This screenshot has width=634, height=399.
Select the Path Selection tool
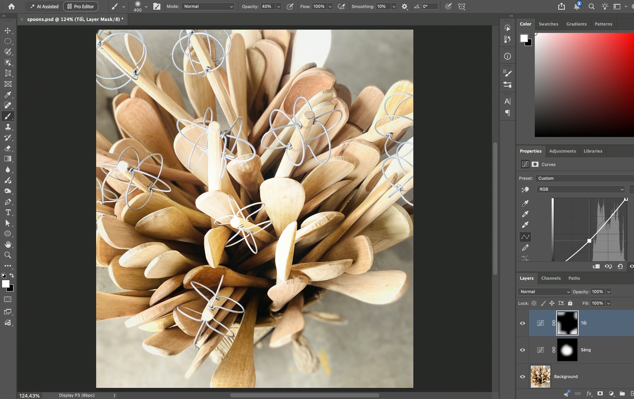pyautogui.click(x=8, y=223)
